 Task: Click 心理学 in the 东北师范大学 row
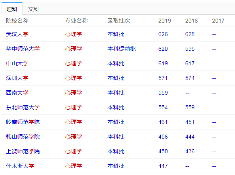[73, 107]
